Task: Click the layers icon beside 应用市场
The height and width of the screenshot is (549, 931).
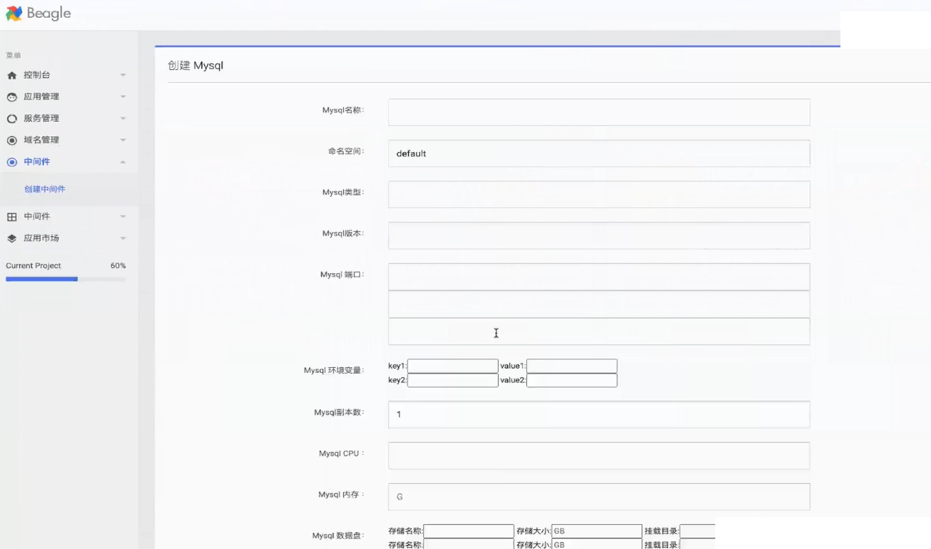Action: pyautogui.click(x=11, y=238)
